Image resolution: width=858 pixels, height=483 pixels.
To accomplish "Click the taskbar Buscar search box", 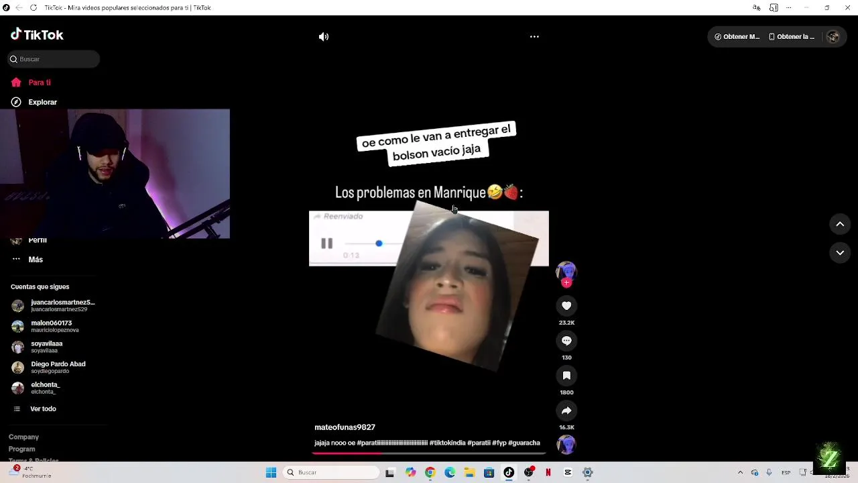I will pos(332,473).
